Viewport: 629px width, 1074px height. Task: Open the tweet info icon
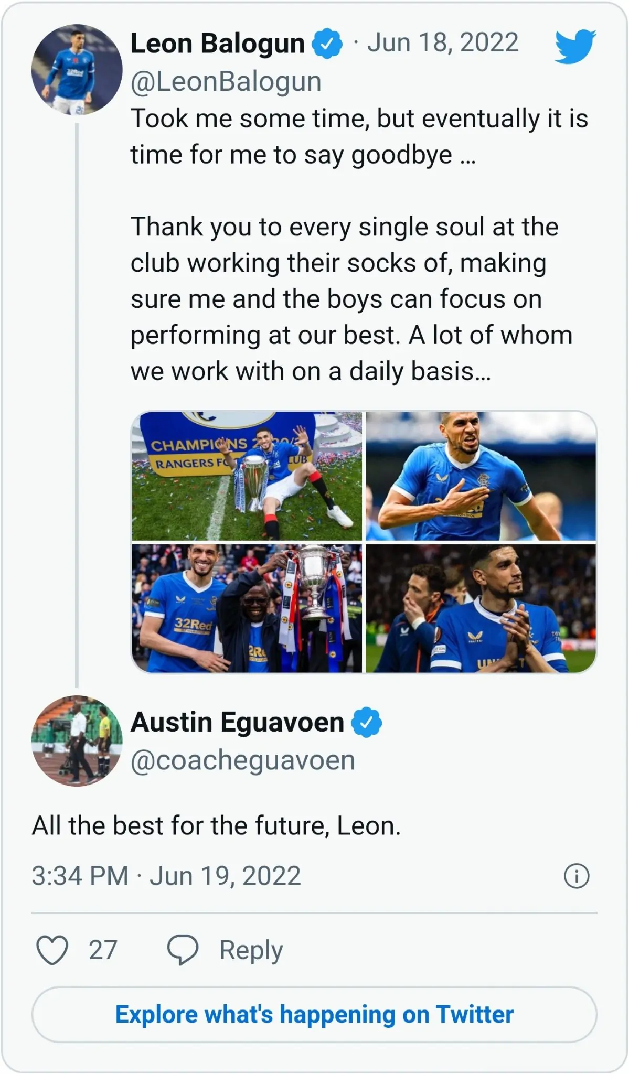577,876
